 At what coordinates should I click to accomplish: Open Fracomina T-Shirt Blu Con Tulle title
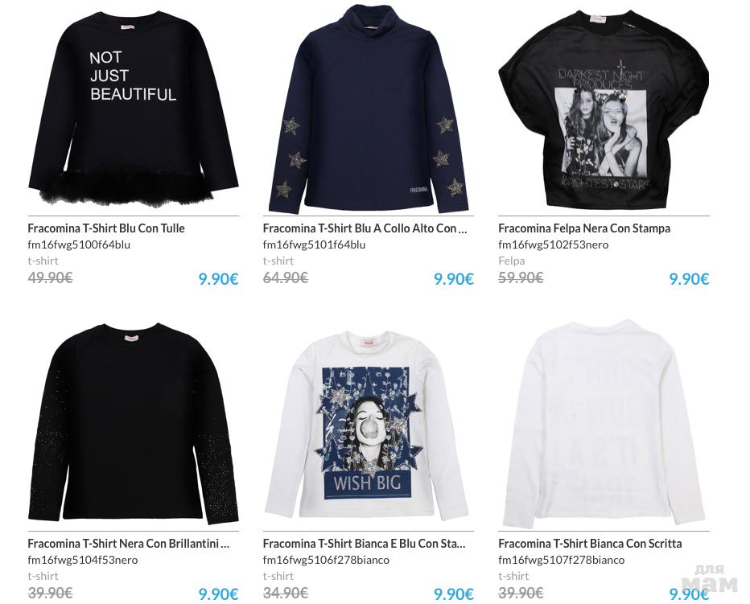coord(106,228)
